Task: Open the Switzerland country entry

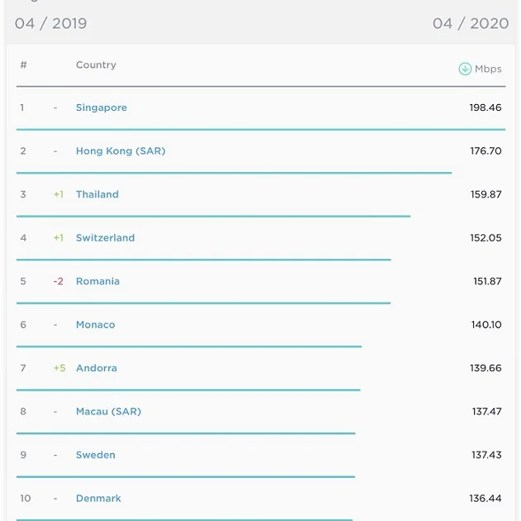Action: pyautogui.click(x=105, y=238)
